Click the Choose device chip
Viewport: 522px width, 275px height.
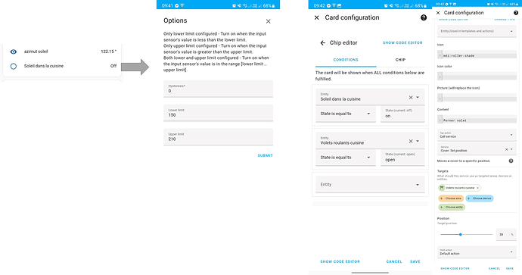point(480,198)
